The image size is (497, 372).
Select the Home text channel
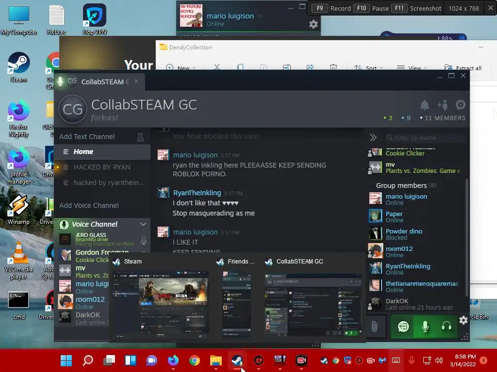point(102,152)
